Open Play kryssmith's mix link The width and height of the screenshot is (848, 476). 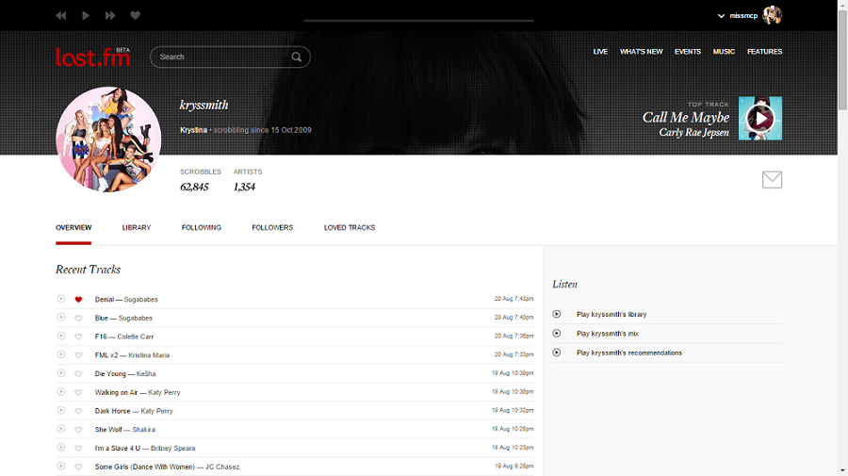pyautogui.click(x=608, y=334)
